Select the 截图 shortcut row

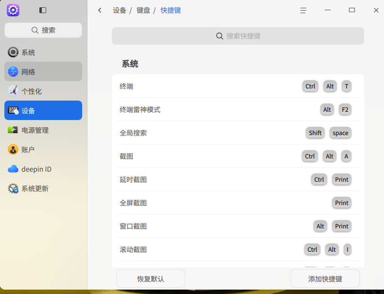coord(238,156)
